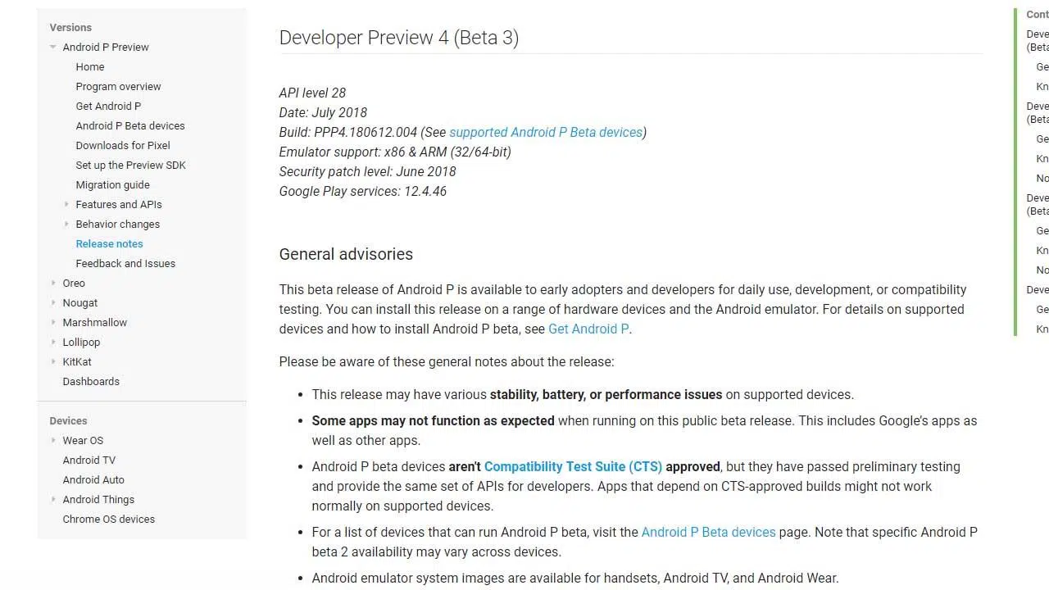Image resolution: width=1049 pixels, height=590 pixels.
Task: Expand the Behavior changes arrow
Action: (x=66, y=225)
